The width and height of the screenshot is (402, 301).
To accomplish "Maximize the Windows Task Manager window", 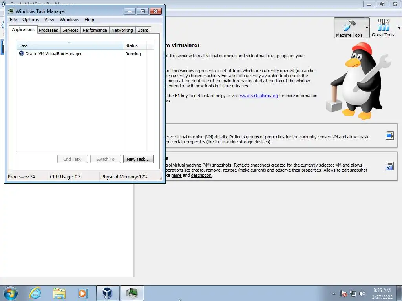I will click(143, 11).
